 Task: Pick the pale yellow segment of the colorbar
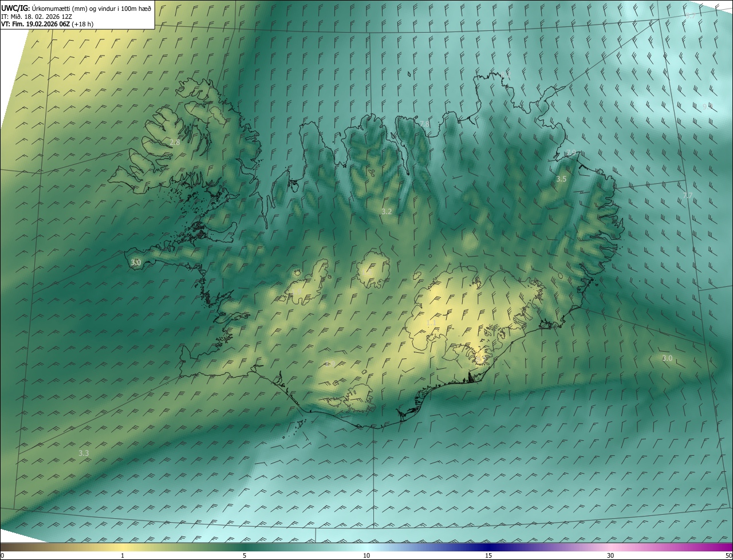(123, 547)
